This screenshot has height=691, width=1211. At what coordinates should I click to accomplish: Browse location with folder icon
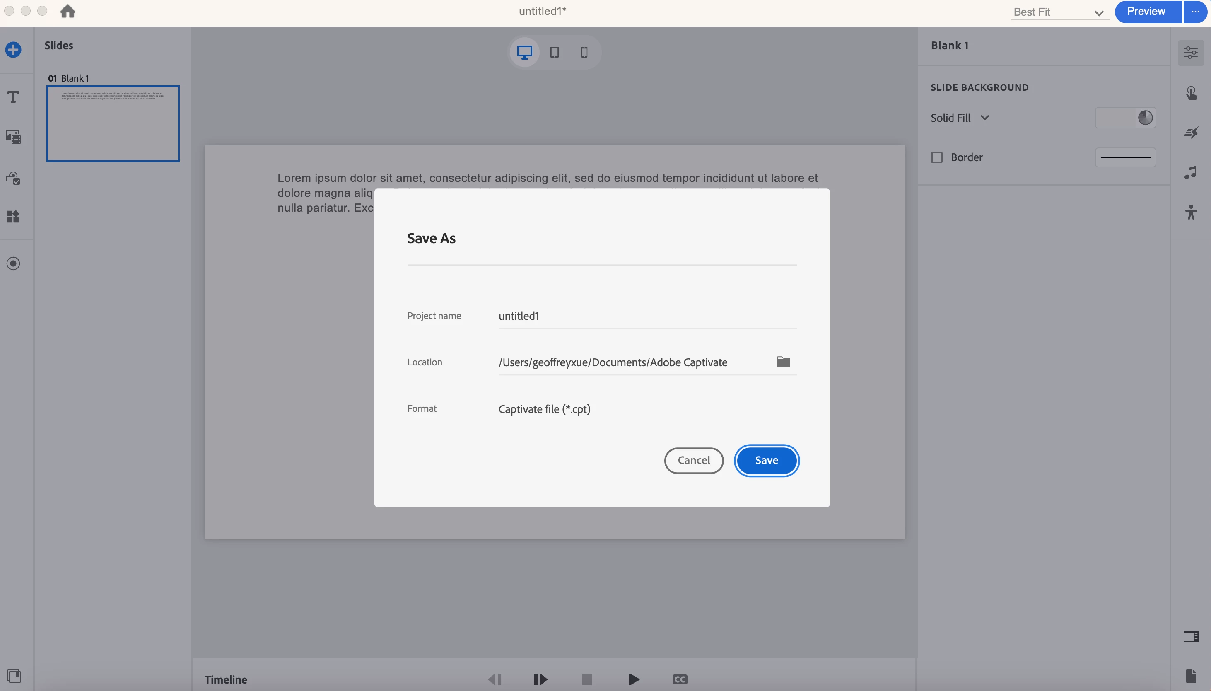coord(783,362)
